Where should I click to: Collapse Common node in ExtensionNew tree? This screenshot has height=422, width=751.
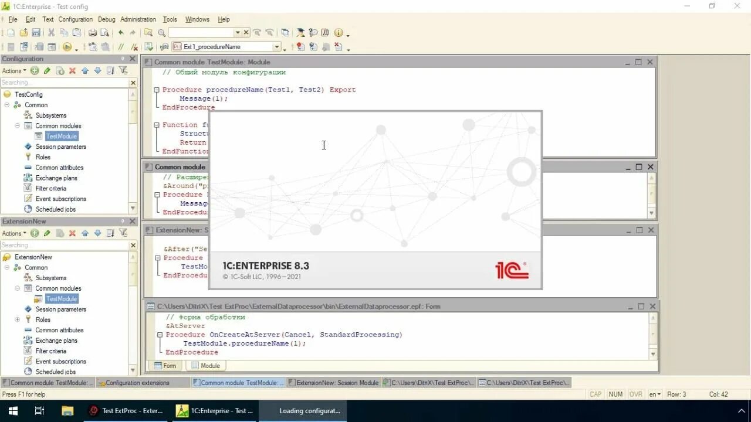pos(7,267)
